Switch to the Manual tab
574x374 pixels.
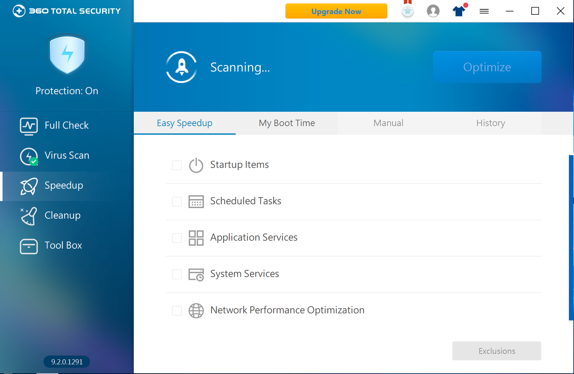pyautogui.click(x=388, y=123)
